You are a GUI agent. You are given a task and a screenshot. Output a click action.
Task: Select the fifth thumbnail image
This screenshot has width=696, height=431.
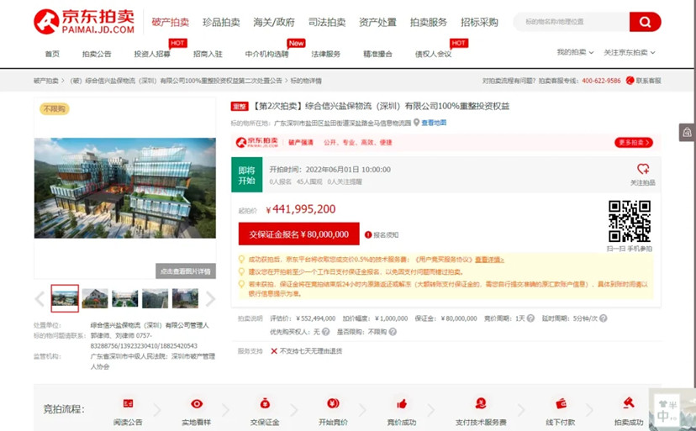click(x=185, y=298)
